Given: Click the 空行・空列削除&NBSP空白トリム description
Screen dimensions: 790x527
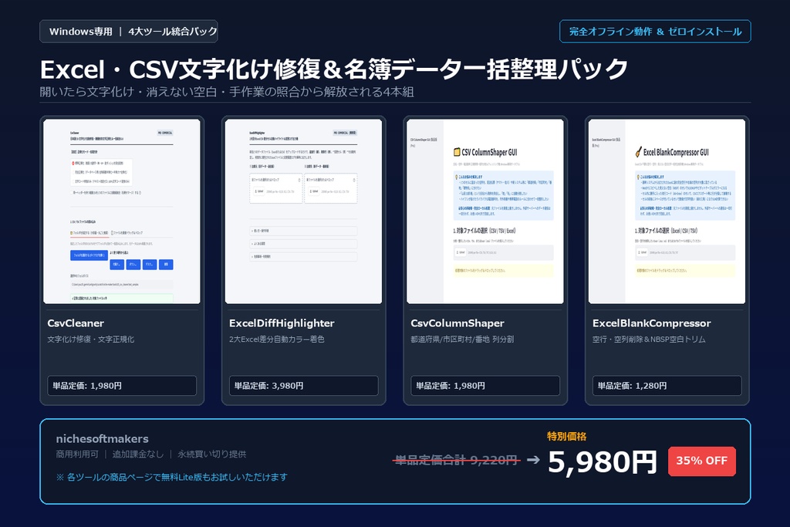Looking at the screenshot, I should (649, 339).
